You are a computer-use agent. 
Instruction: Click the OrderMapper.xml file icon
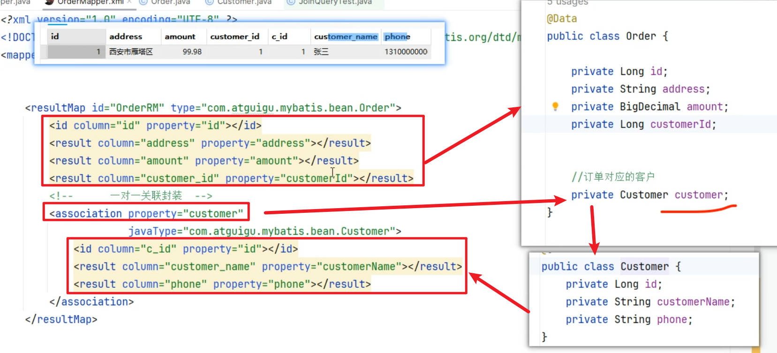pyautogui.click(x=49, y=2)
